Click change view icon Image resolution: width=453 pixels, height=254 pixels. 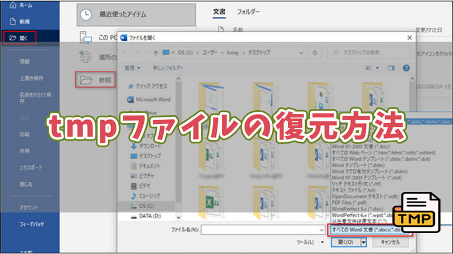tap(369, 68)
